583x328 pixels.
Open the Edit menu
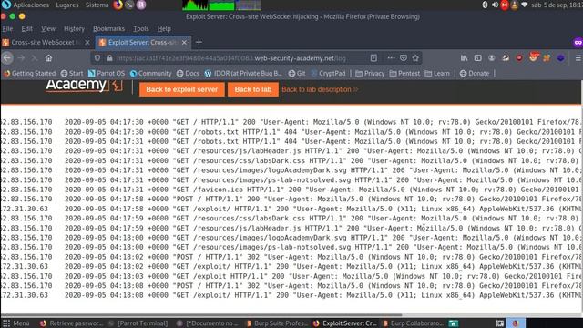26,28
